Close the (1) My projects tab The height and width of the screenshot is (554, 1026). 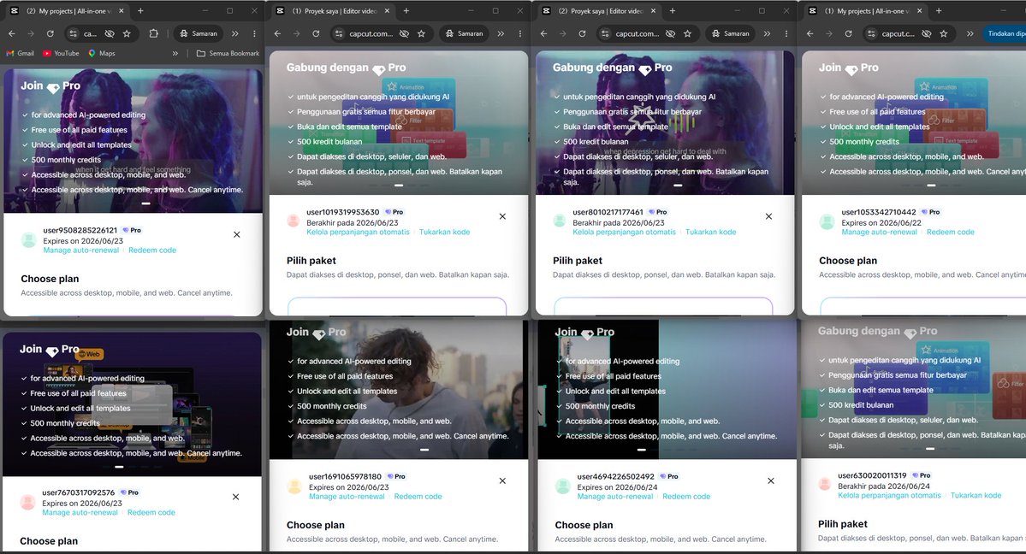(x=919, y=10)
